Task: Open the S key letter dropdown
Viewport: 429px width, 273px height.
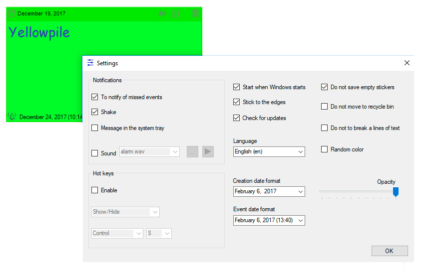Action: click(159, 234)
